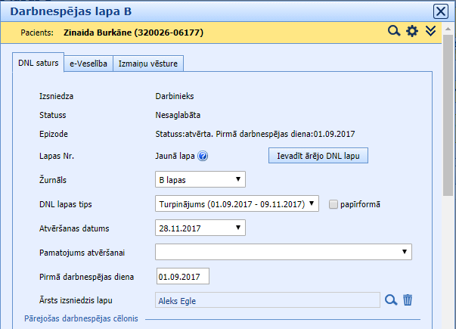Viewport: 456px width, 329px height.
Task: Open the Atvēršanas datums date dropdown
Action: [200, 228]
